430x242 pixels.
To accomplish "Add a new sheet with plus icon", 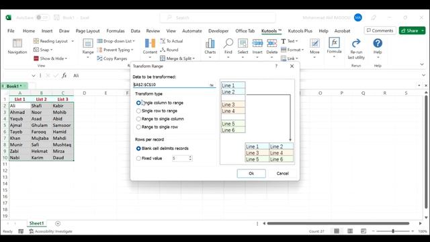I will (x=58, y=224).
